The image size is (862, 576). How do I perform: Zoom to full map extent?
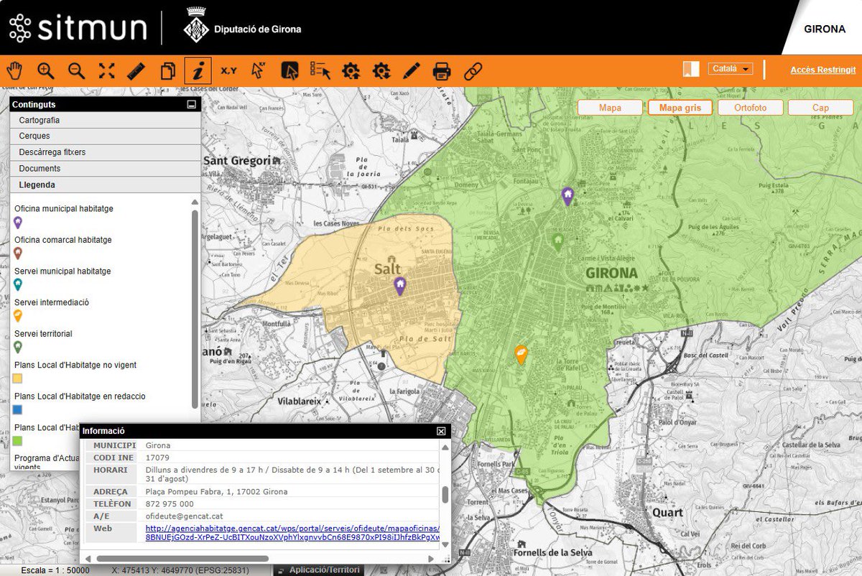106,70
